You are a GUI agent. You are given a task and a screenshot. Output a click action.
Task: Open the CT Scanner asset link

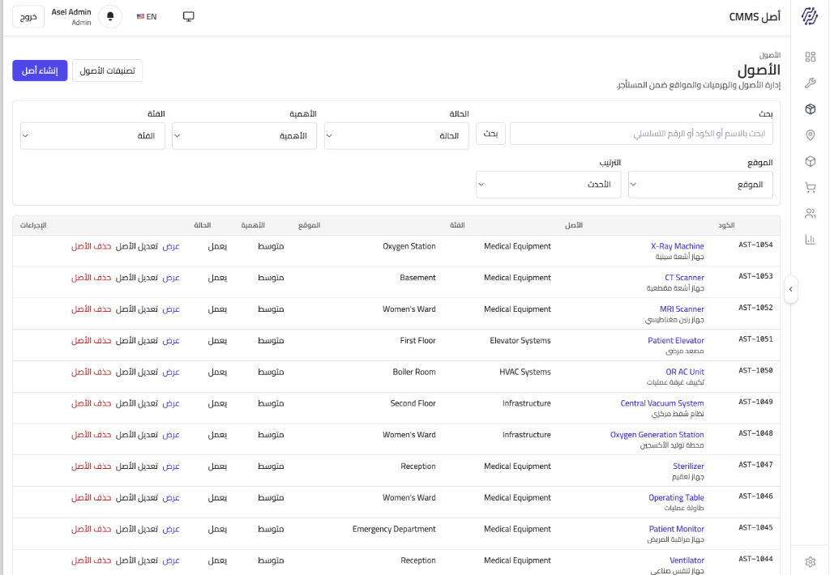pos(684,278)
